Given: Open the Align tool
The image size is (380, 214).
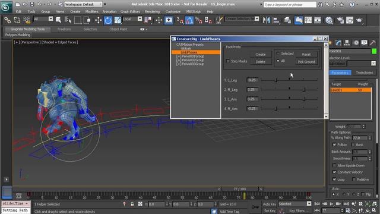Looking at the screenshot, I should [x=275, y=20].
